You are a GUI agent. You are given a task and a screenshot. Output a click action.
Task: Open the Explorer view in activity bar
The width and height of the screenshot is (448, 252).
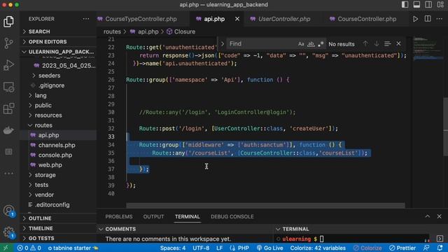click(x=8, y=22)
